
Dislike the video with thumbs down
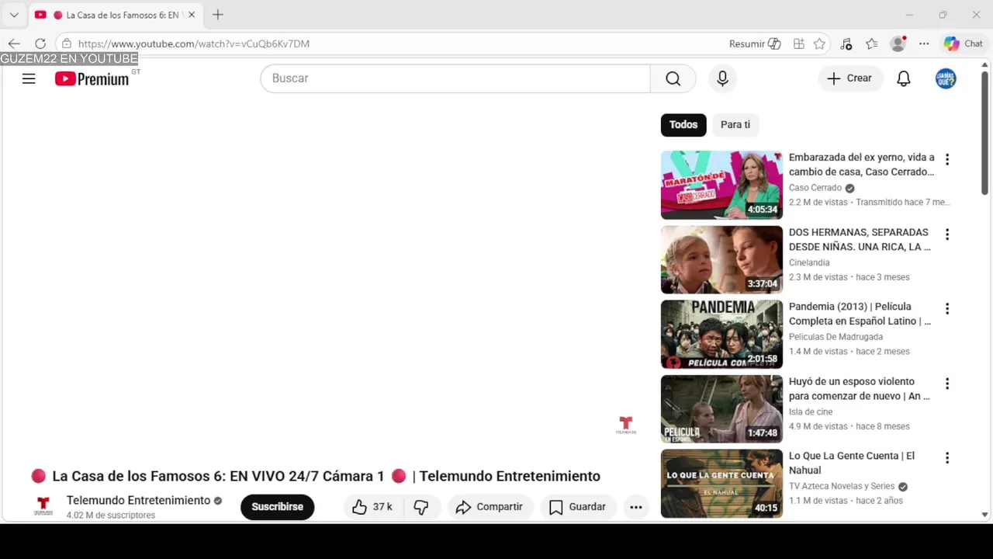[421, 507]
